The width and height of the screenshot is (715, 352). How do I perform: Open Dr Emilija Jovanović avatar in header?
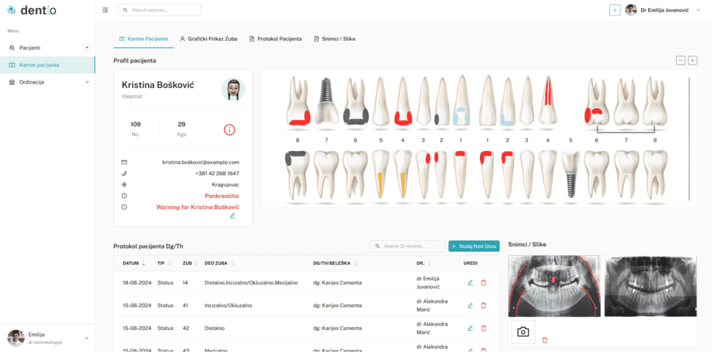[631, 10]
